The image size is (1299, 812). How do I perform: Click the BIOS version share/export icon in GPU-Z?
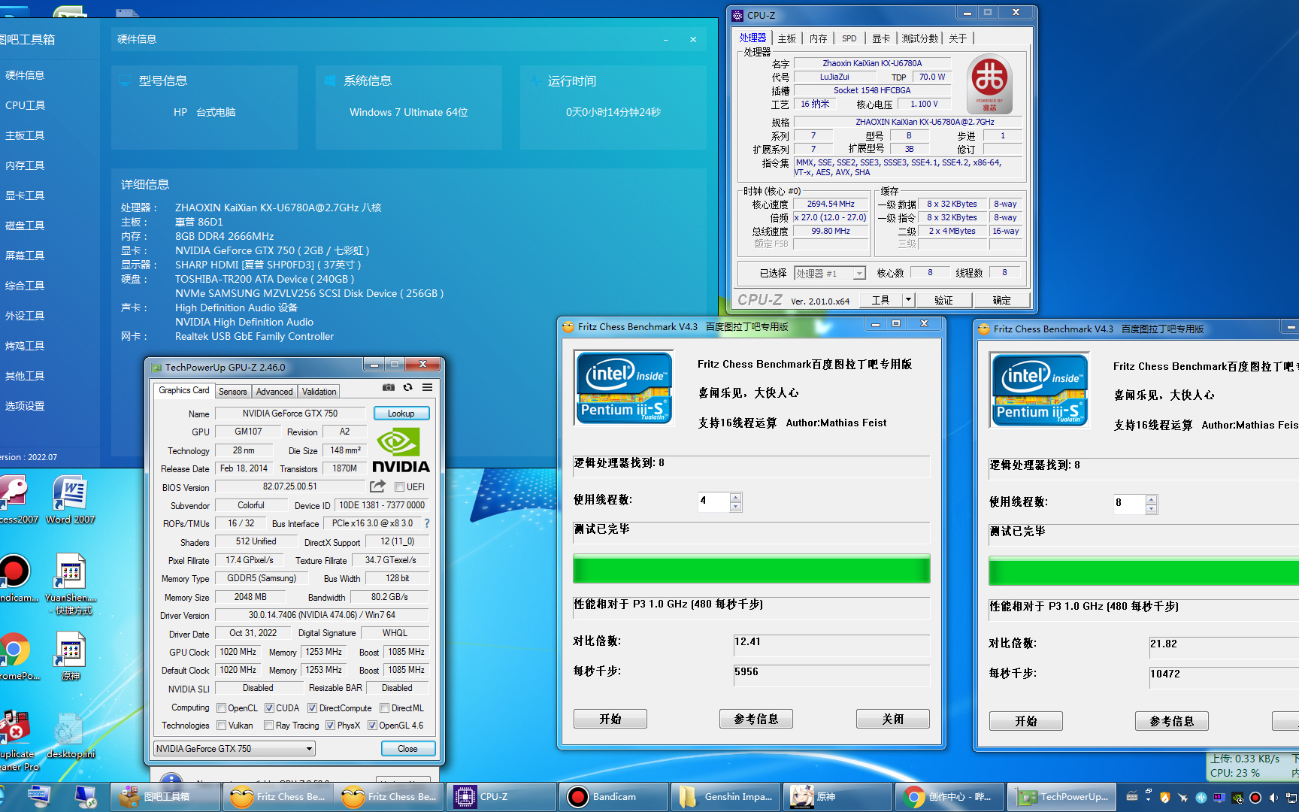pos(377,486)
